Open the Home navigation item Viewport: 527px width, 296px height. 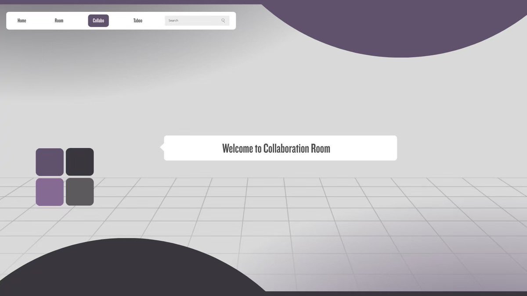click(x=22, y=21)
